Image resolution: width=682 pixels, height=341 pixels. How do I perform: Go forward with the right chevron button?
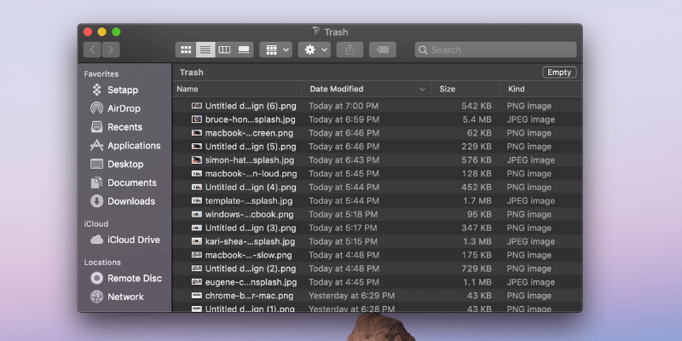111,49
